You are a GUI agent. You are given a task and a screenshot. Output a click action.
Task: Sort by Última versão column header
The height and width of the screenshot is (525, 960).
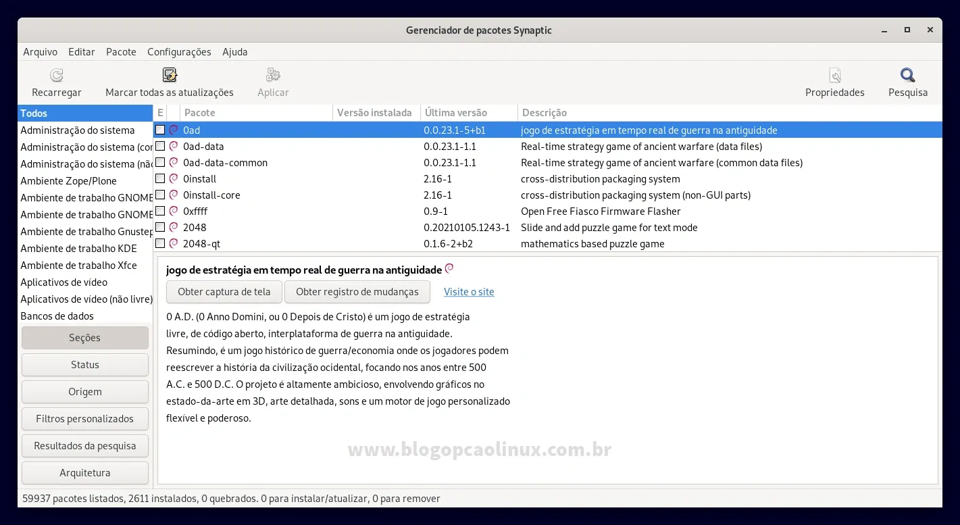pos(469,113)
